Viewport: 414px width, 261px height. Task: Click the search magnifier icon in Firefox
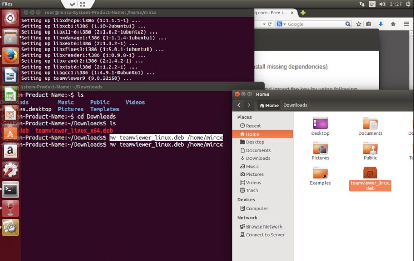(x=348, y=24)
